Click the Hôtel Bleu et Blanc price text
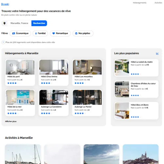This screenshot has width=164, height=164. pos(139,108)
